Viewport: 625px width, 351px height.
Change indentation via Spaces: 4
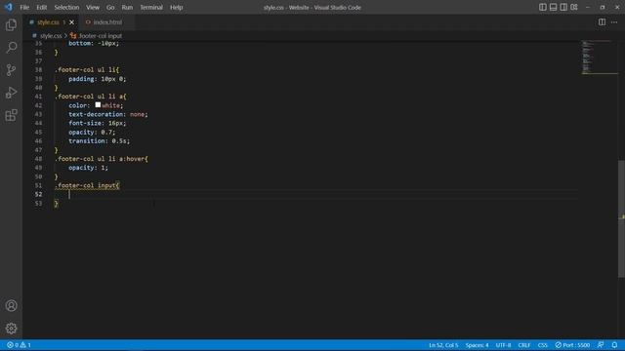tap(477, 345)
